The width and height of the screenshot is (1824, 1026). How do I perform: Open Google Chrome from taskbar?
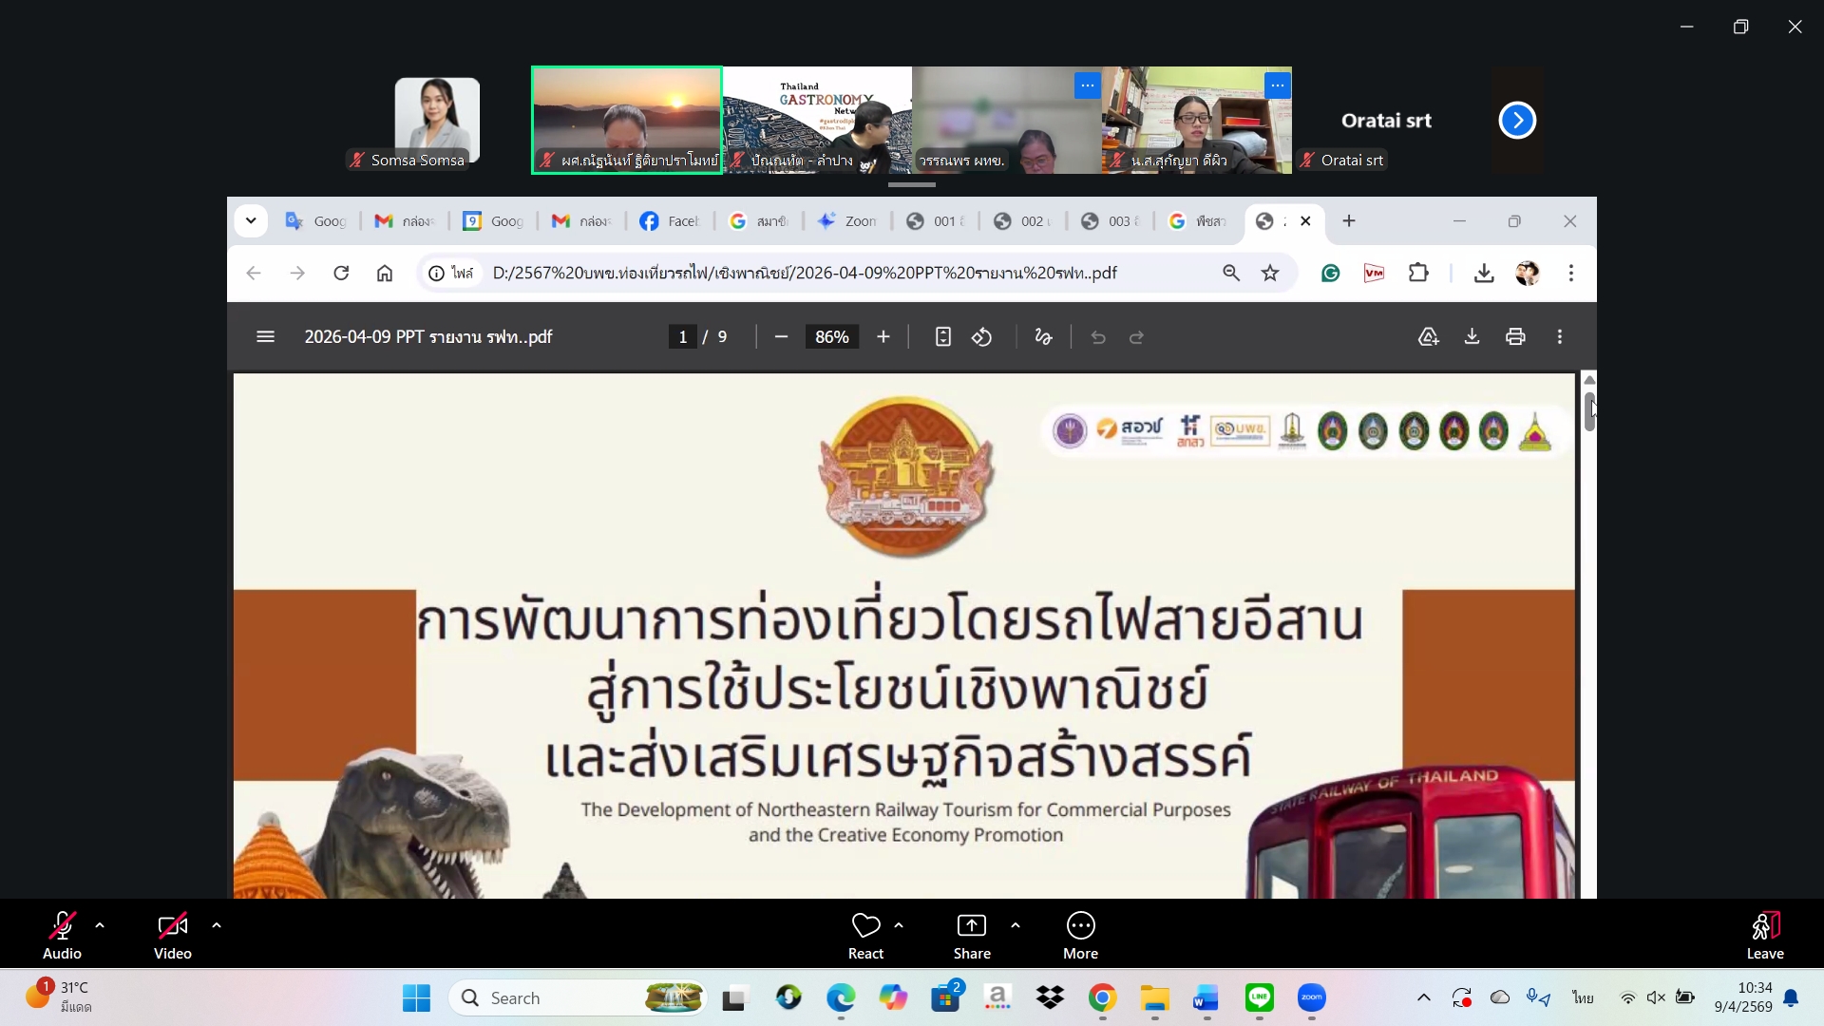(x=1102, y=997)
